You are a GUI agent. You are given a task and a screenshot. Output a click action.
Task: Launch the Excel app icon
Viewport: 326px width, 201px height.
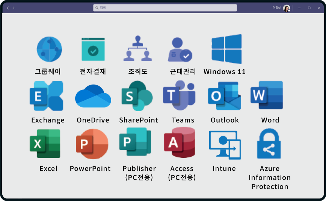coord(45,144)
